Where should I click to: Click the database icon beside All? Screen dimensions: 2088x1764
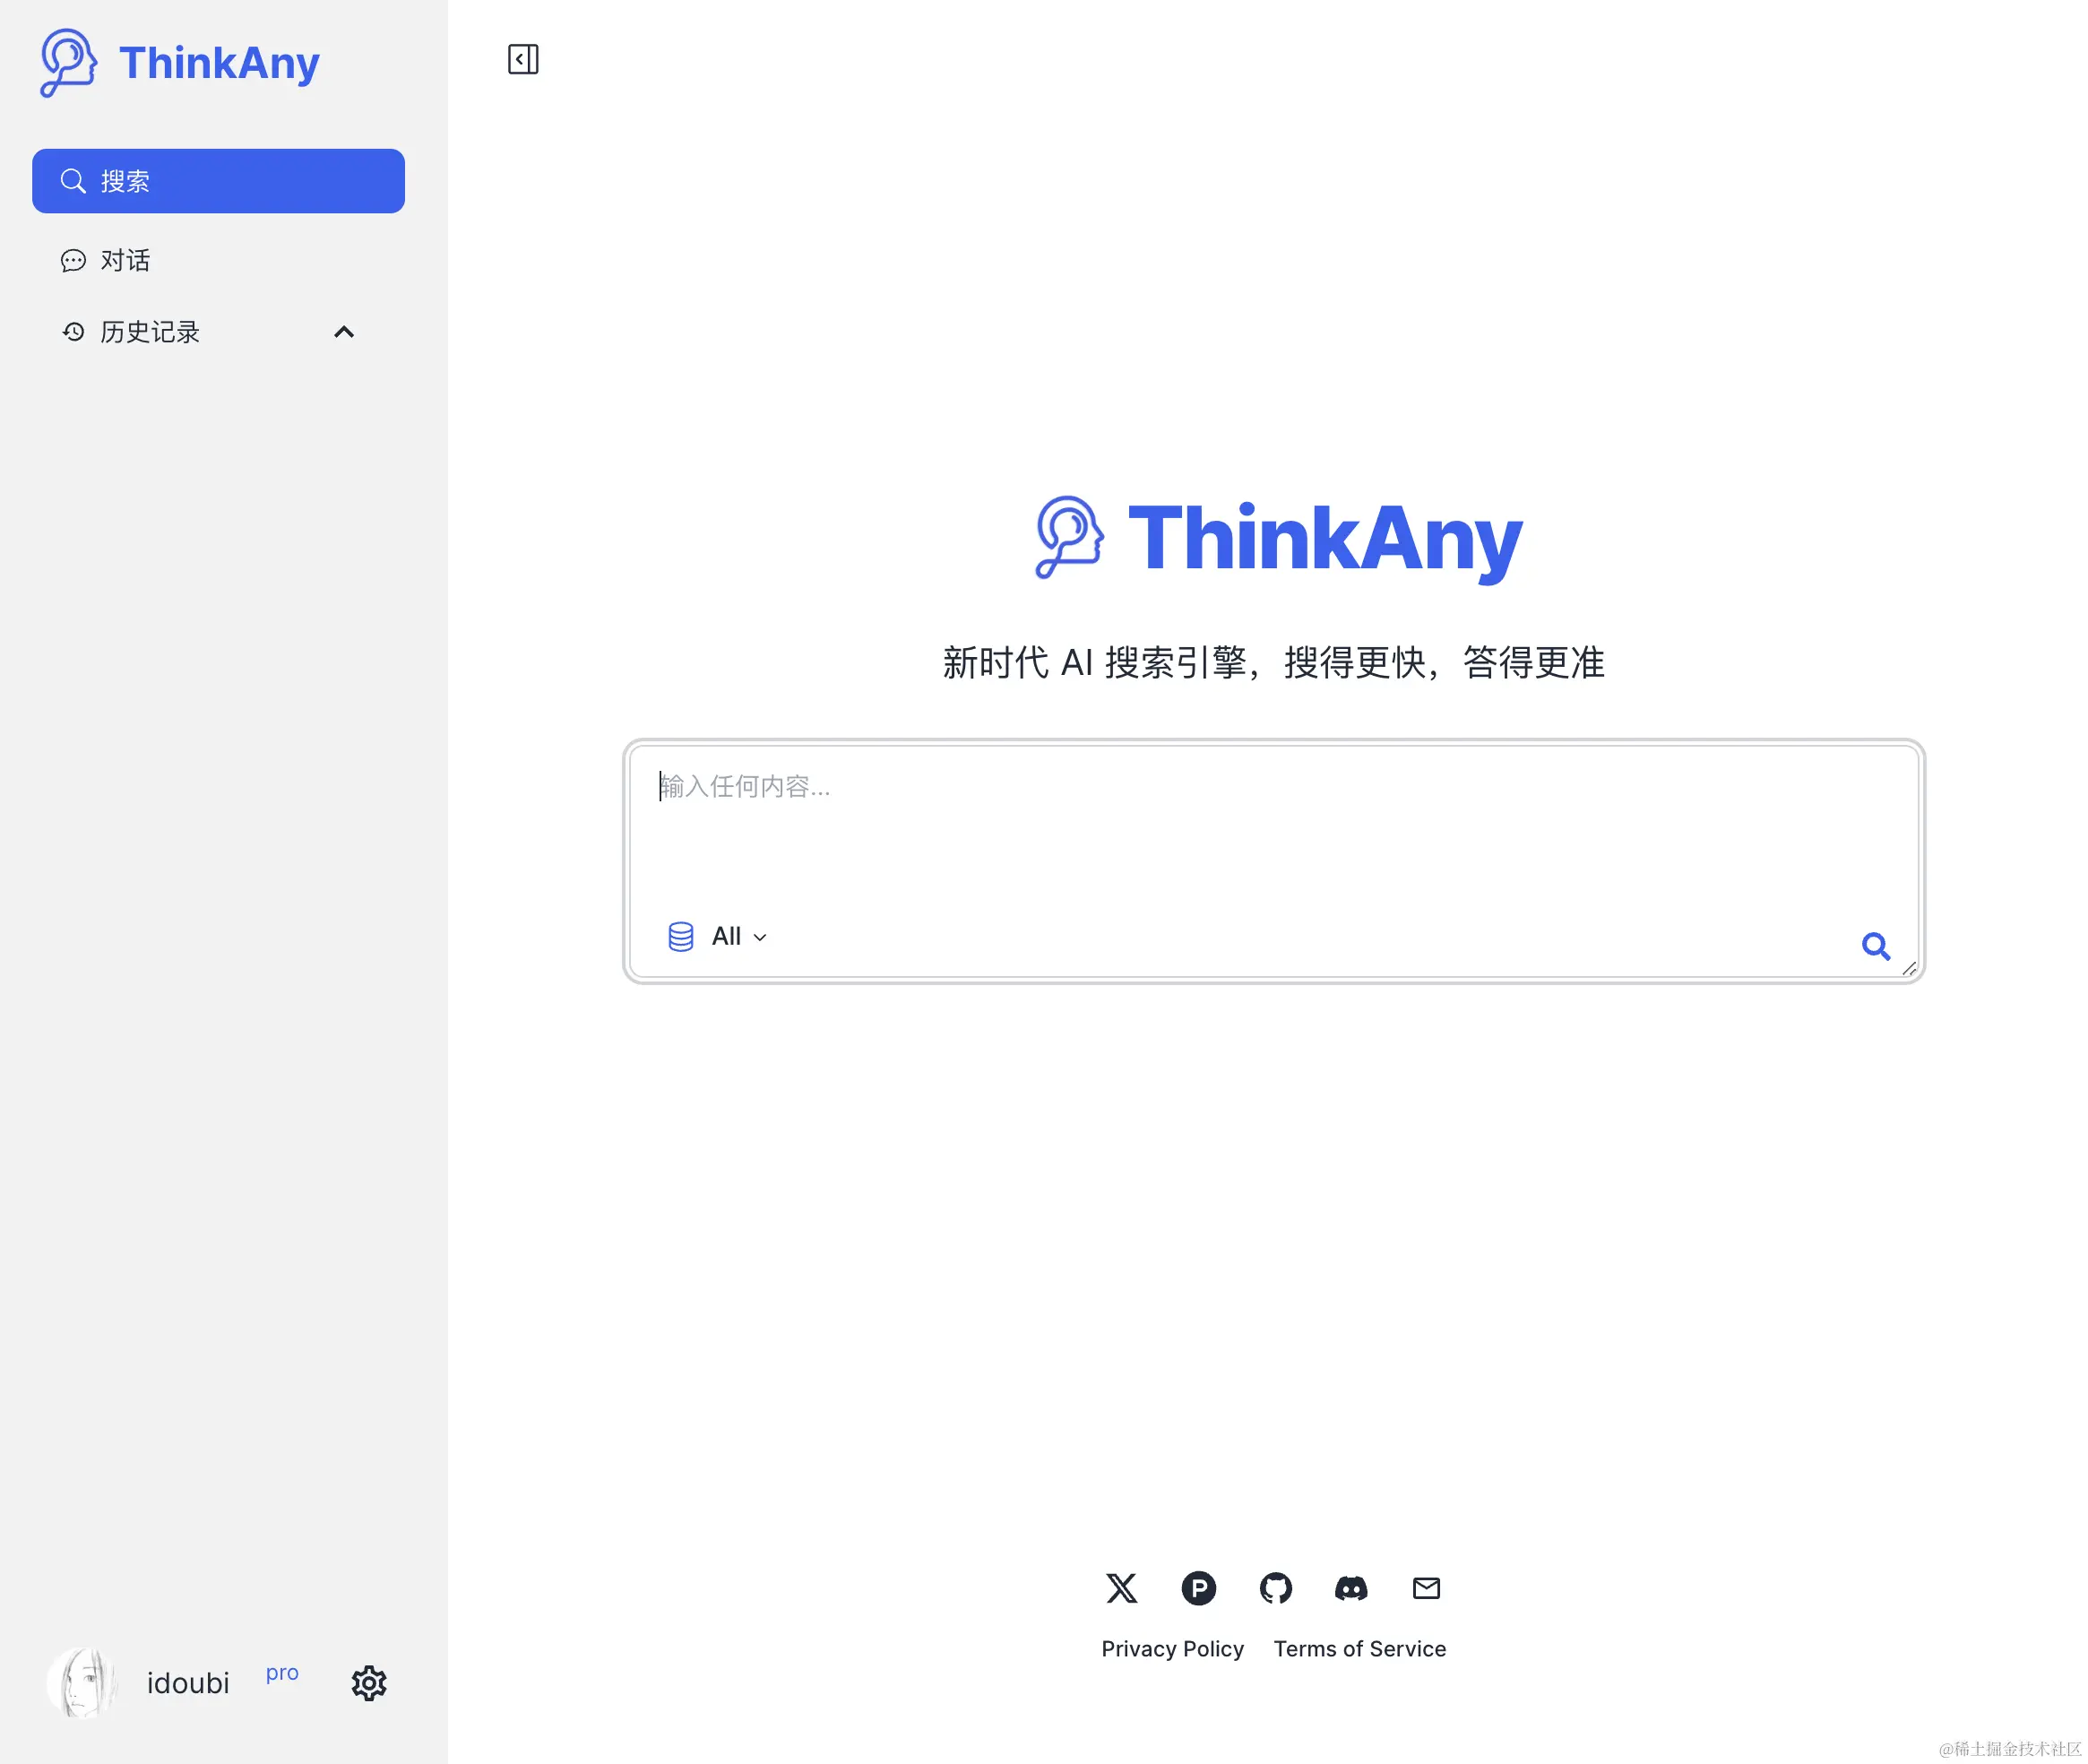[681, 936]
